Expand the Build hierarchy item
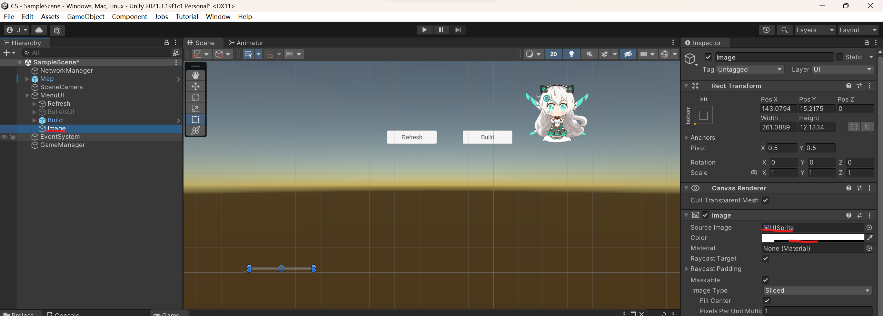 [x=34, y=120]
